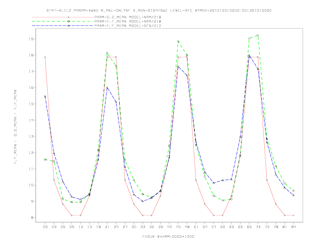Click y-axis tick label 16
The image size is (320, 247).
[32, 88]
